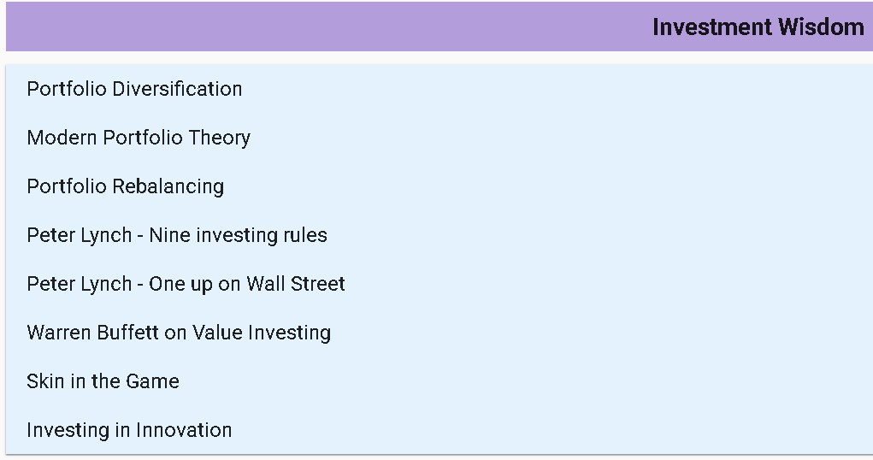Select Warren Buffett on Value Investing

(179, 333)
